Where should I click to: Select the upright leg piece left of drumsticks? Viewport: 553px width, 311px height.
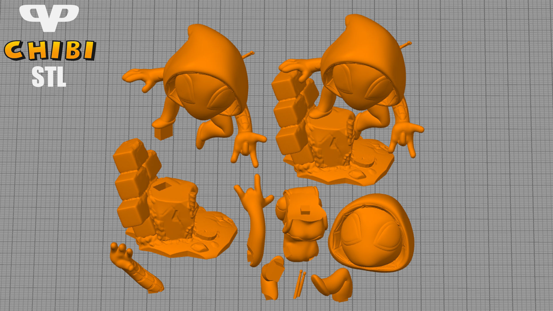click(272, 278)
